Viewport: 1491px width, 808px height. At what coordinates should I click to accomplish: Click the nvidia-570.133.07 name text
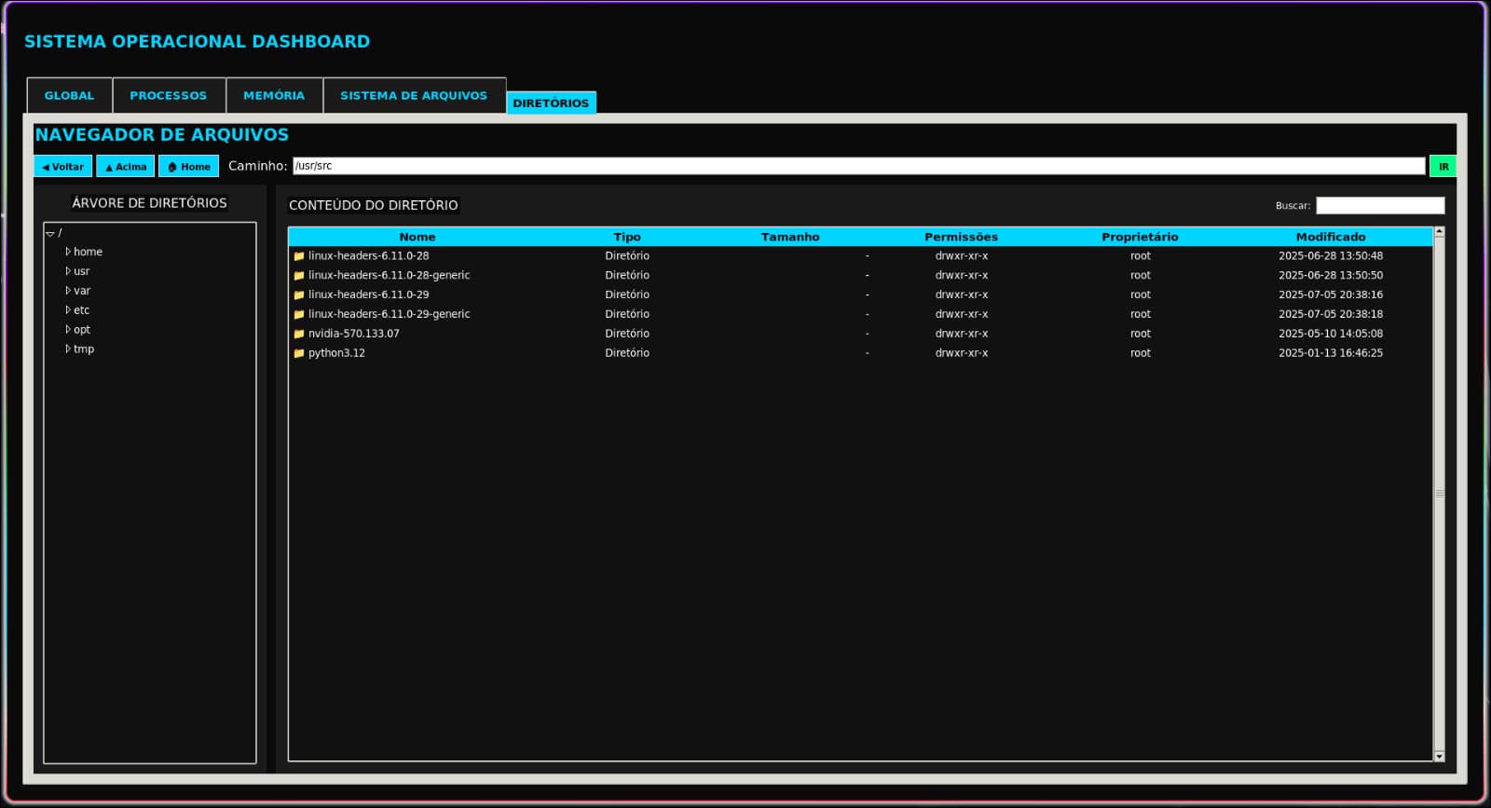click(x=354, y=334)
